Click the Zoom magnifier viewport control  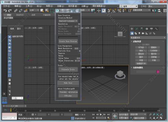click(x=150, y=114)
